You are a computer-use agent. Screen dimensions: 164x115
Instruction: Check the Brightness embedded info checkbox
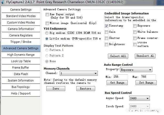tap(106, 44)
